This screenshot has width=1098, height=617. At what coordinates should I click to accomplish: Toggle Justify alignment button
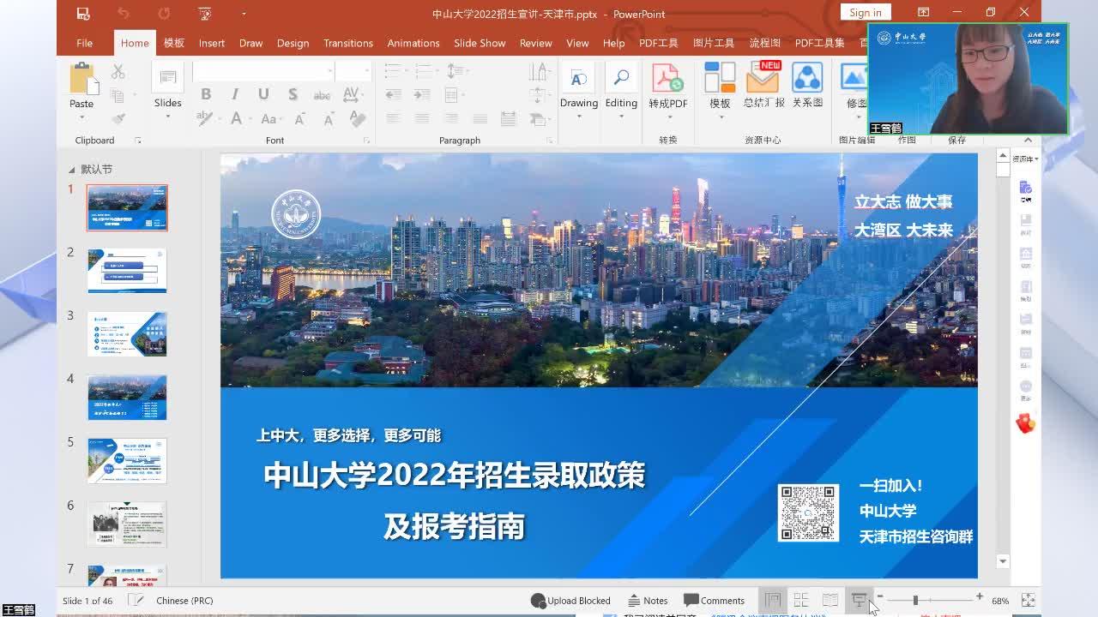click(480, 119)
